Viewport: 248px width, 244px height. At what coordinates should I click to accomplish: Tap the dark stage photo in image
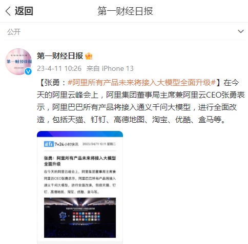[x=80, y=217]
